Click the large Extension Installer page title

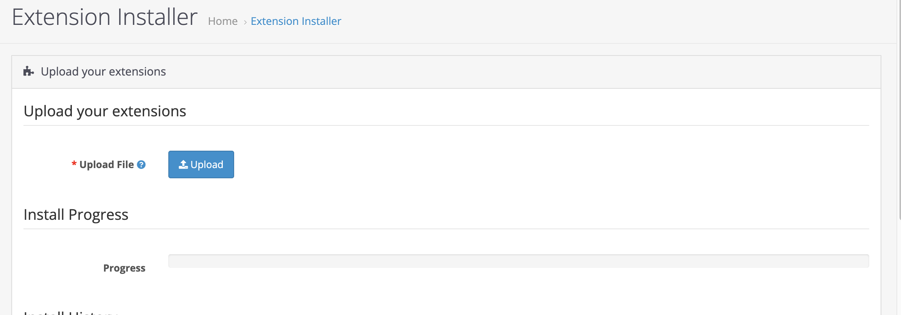(x=105, y=17)
